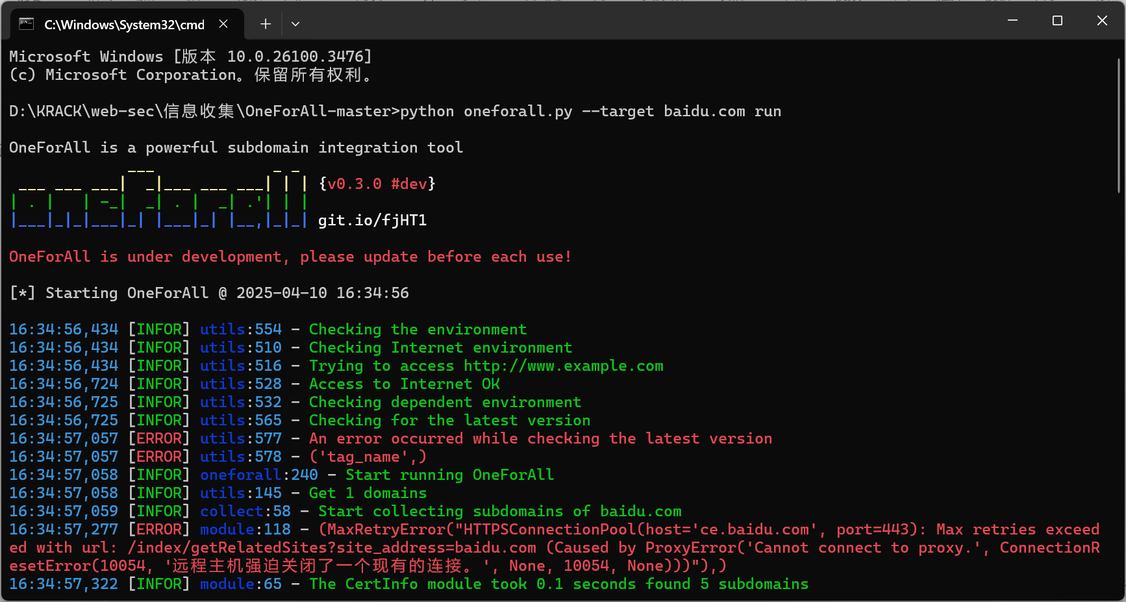Open a new terminal tab with plus
Image resolution: width=1126 pixels, height=602 pixels.
click(266, 24)
